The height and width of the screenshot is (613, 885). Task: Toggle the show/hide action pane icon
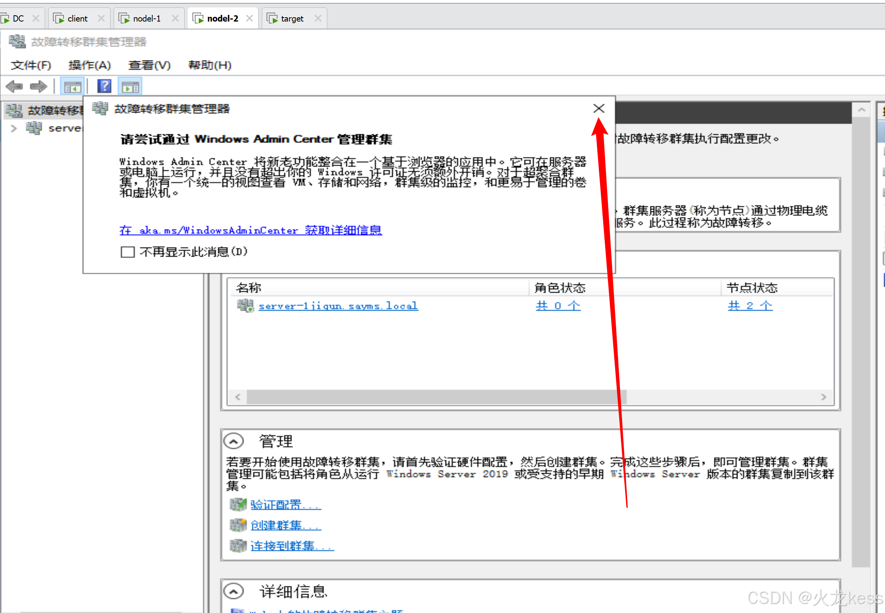coord(130,87)
